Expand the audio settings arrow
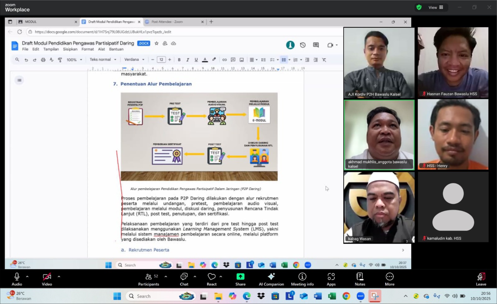The height and width of the screenshot is (304, 497). [x=27, y=276]
